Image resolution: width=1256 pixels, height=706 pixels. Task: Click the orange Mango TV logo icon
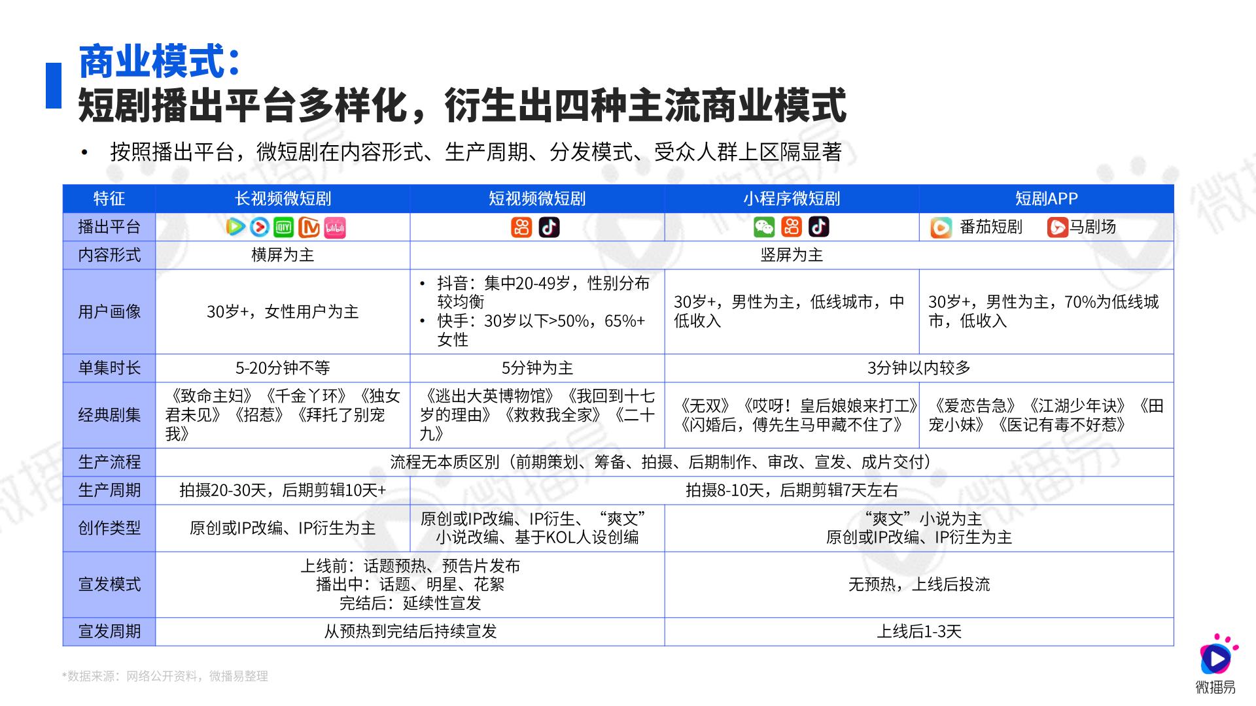tap(309, 227)
